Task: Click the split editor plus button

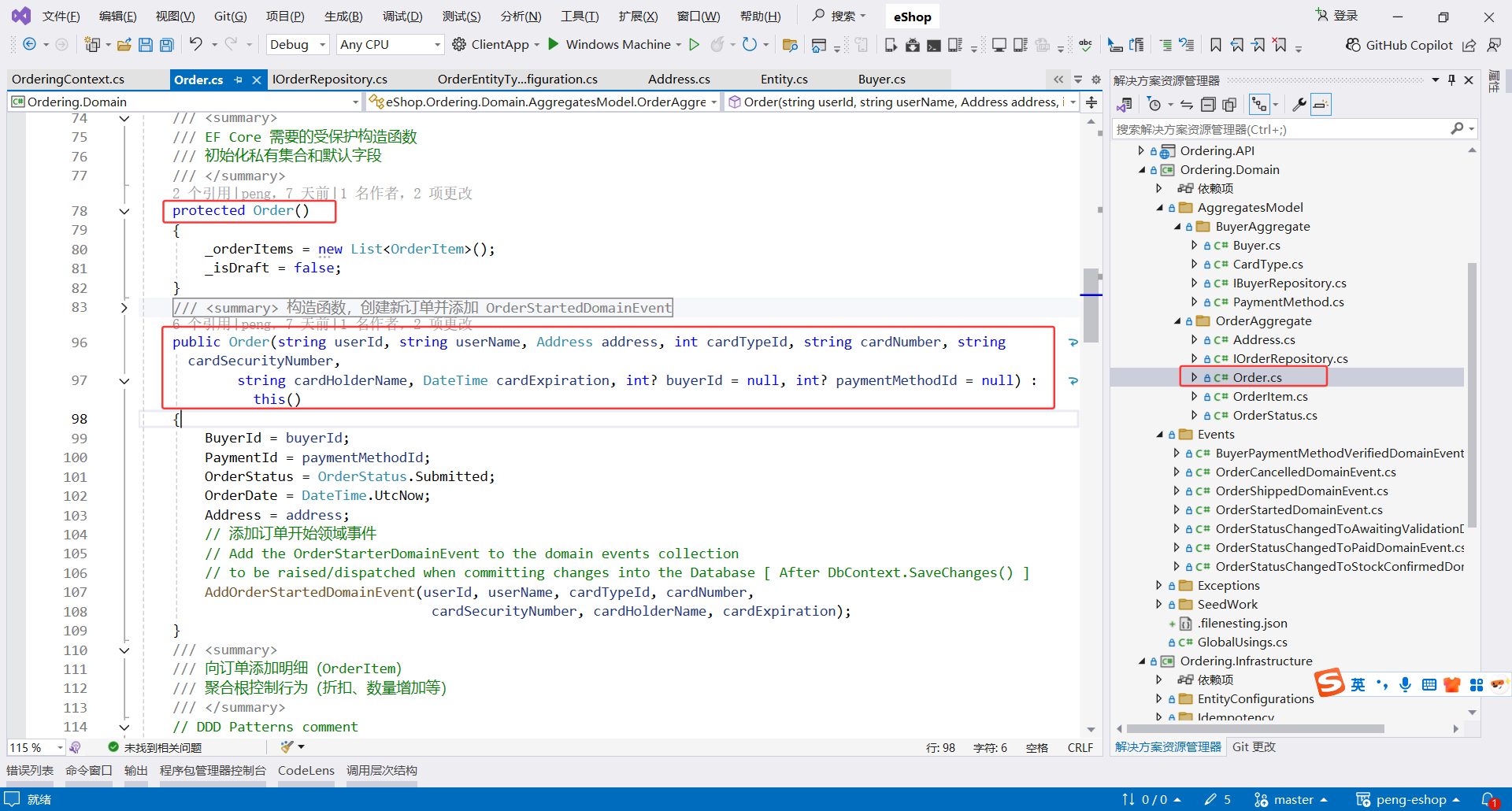Action: pyautogui.click(x=1091, y=102)
